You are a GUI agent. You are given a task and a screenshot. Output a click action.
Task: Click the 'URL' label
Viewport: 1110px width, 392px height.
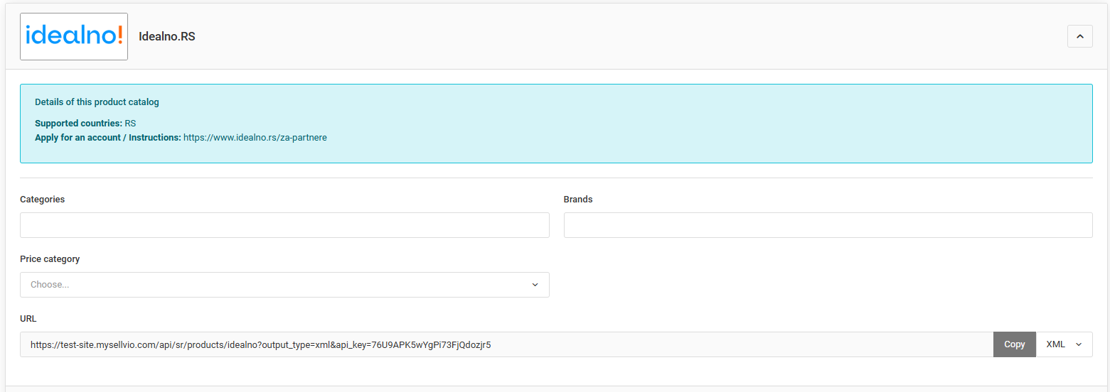[28, 319]
